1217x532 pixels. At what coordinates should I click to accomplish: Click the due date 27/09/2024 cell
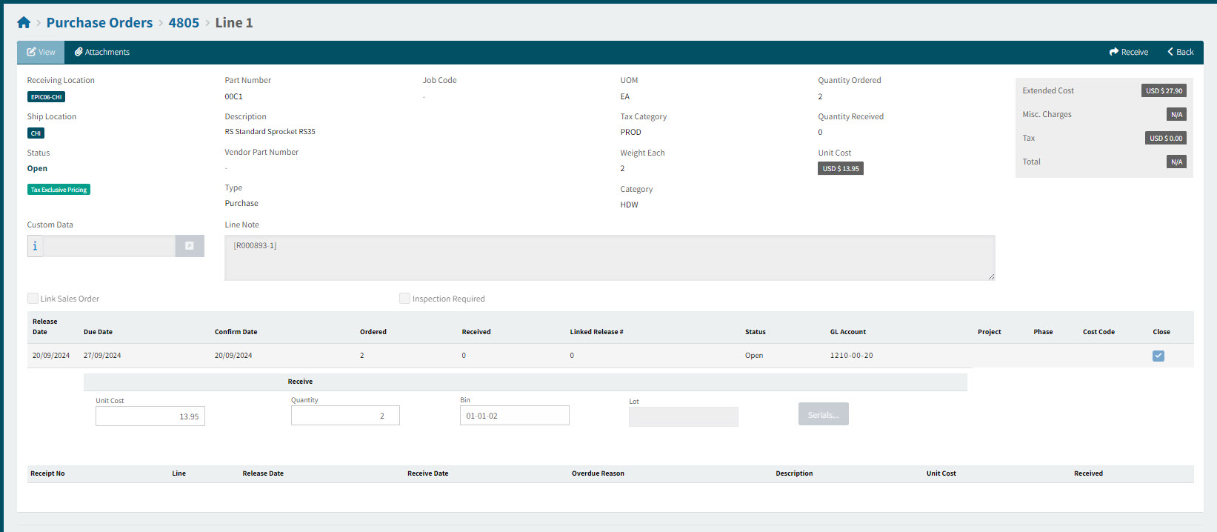(x=102, y=356)
